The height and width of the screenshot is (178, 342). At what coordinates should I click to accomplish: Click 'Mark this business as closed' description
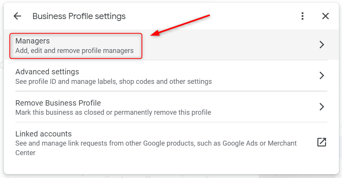pos(113,112)
